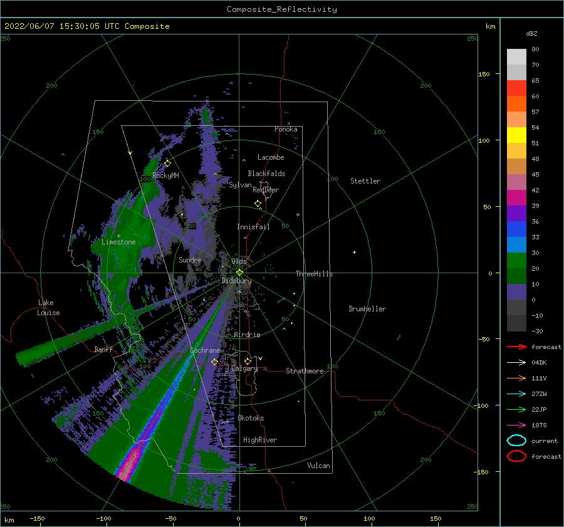The image size is (564, 527).
Task: Select the white 04DK arrow in legend
Action: point(516,363)
